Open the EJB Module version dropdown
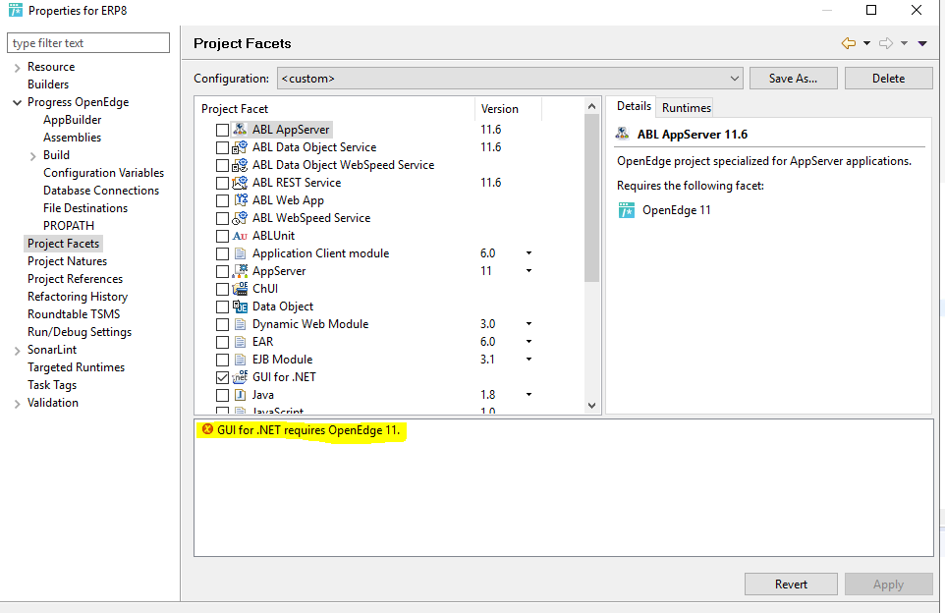Image resolution: width=945 pixels, height=613 pixels. coord(528,360)
